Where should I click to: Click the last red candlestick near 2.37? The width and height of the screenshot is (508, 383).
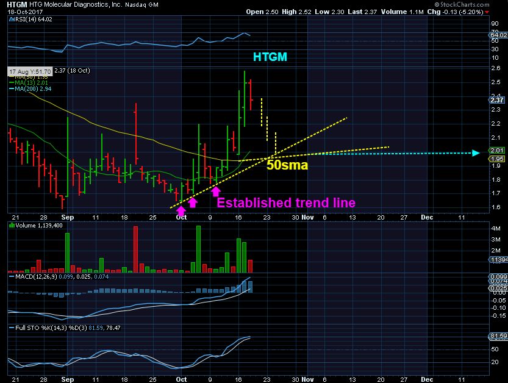pyautogui.click(x=251, y=95)
